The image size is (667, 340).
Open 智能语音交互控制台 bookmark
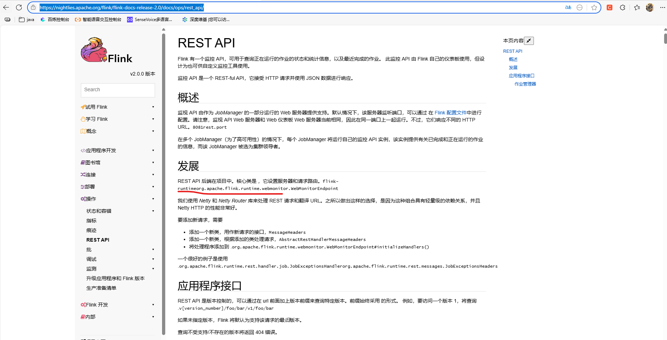tap(98, 20)
